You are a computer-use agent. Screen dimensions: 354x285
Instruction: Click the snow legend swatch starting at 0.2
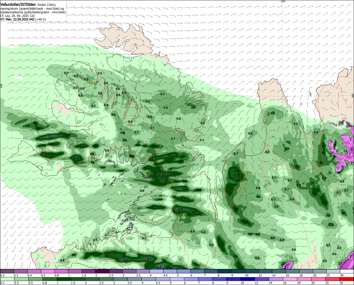7,271
